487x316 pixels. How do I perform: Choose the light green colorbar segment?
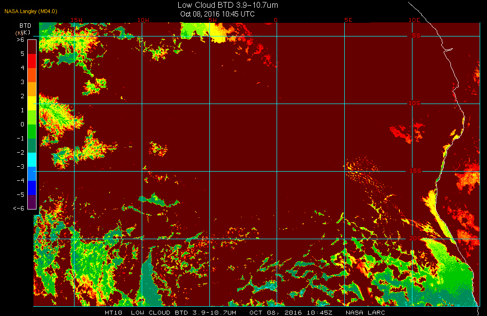pyautogui.click(x=32, y=117)
